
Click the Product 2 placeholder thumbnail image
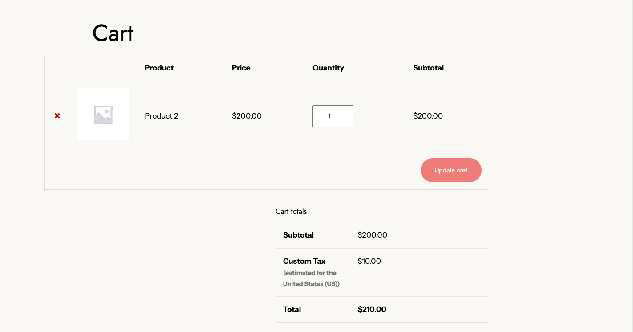tap(103, 115)
